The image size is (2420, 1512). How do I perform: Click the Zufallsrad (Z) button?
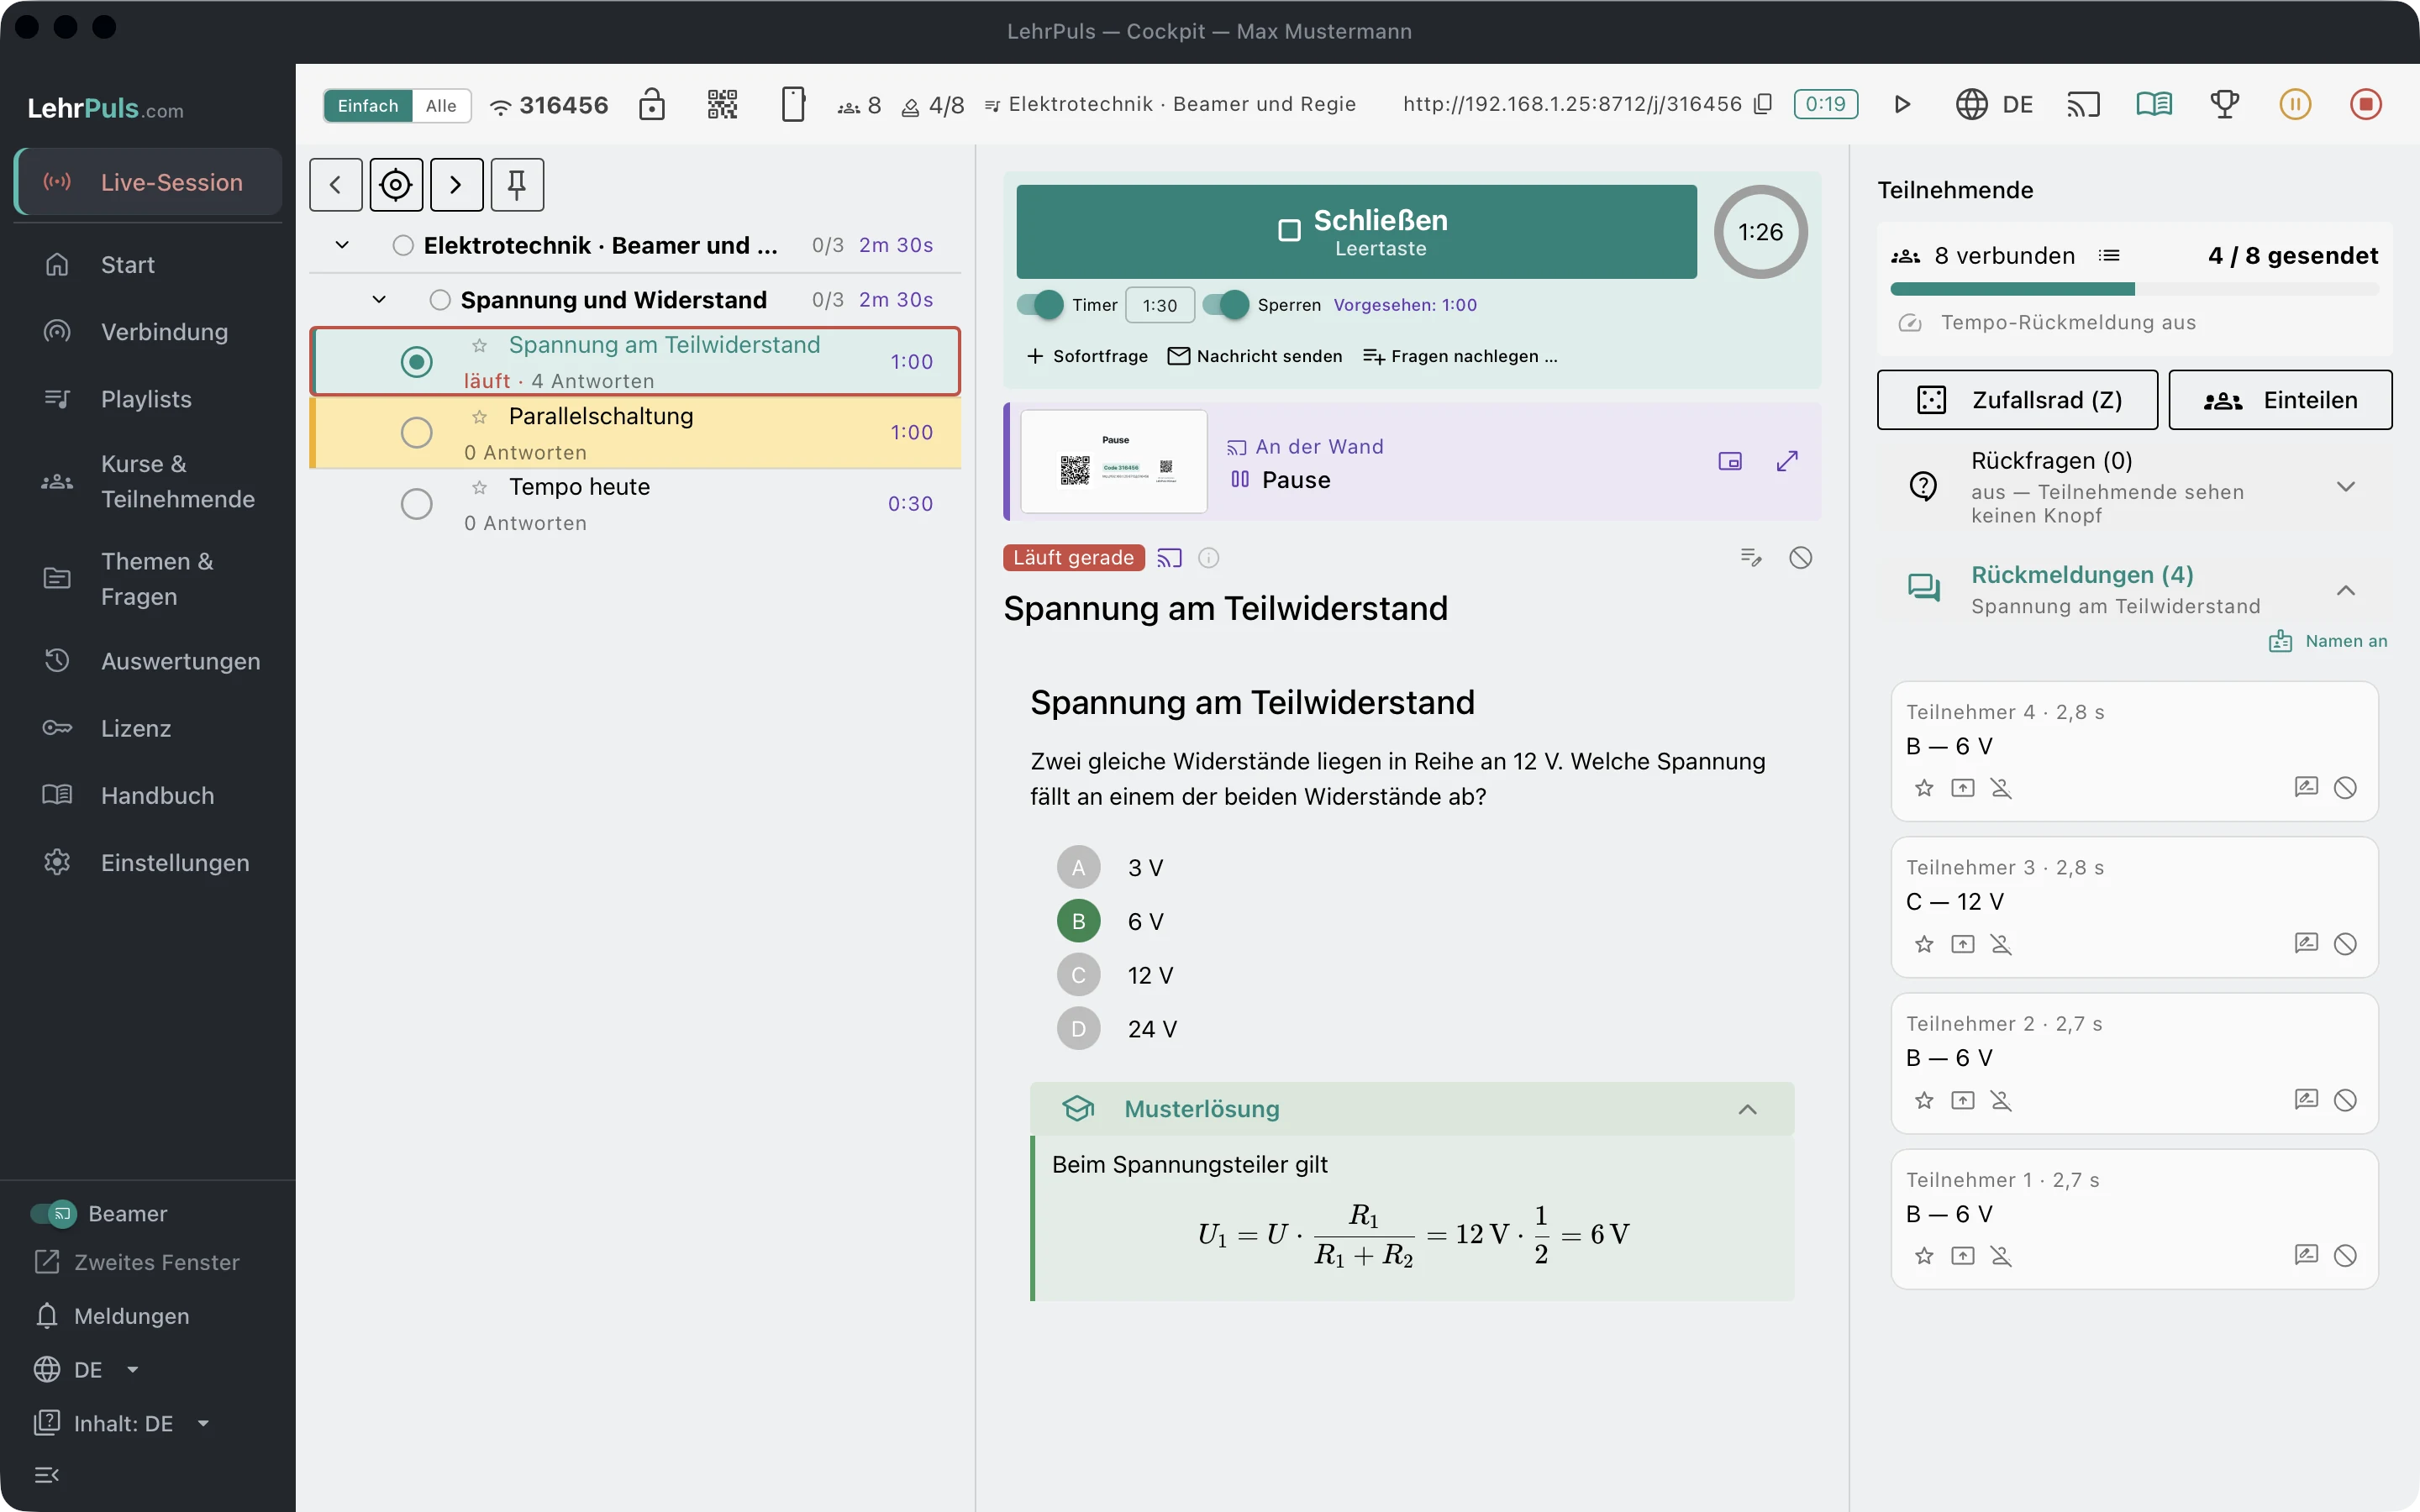click(2017, 400)
